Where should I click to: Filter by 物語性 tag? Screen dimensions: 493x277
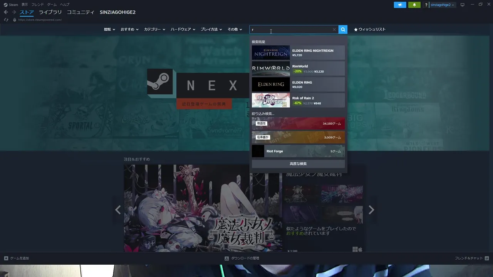pos(298,123)
